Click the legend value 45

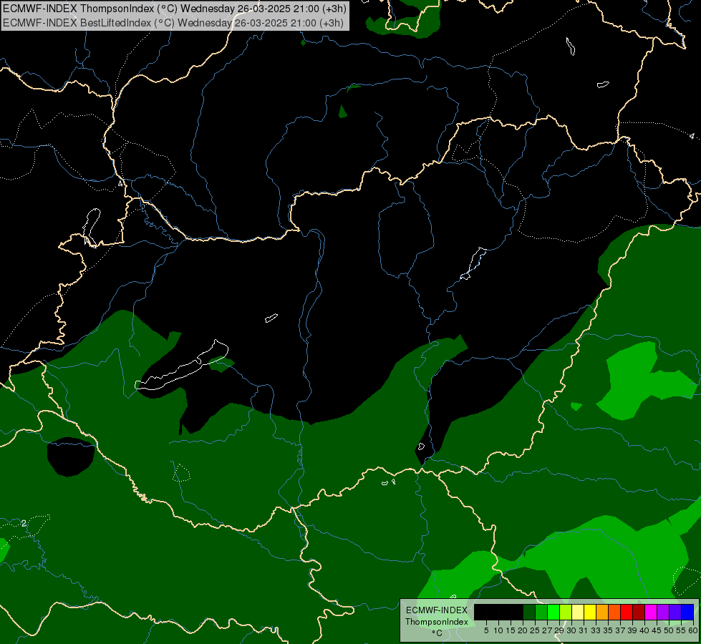[x=657, y=630]
